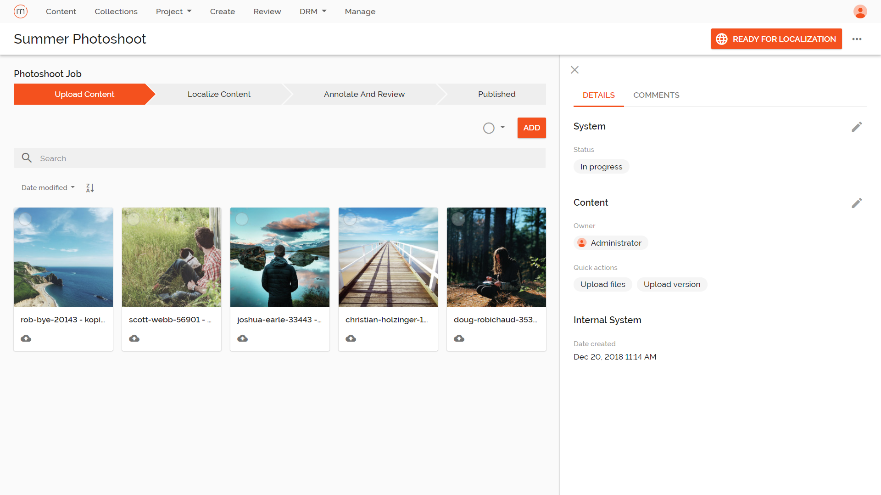Click inside the Search field
The image size is (881, 495).
(280, 158)
